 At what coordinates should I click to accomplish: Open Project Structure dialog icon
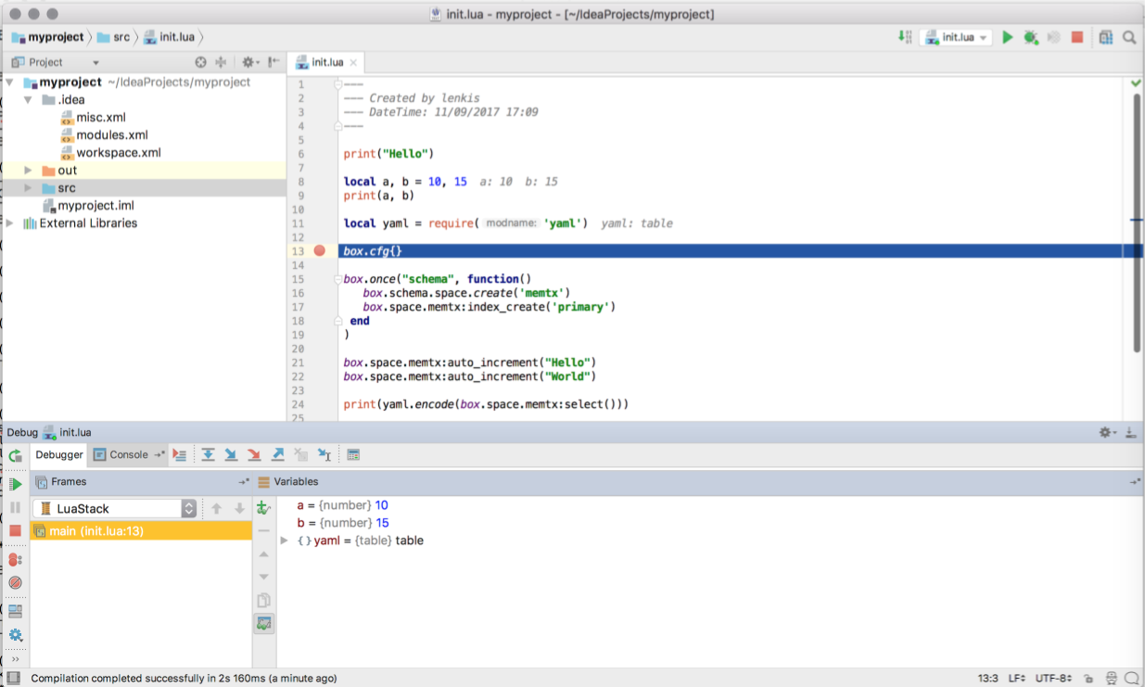click(1106, 37)
